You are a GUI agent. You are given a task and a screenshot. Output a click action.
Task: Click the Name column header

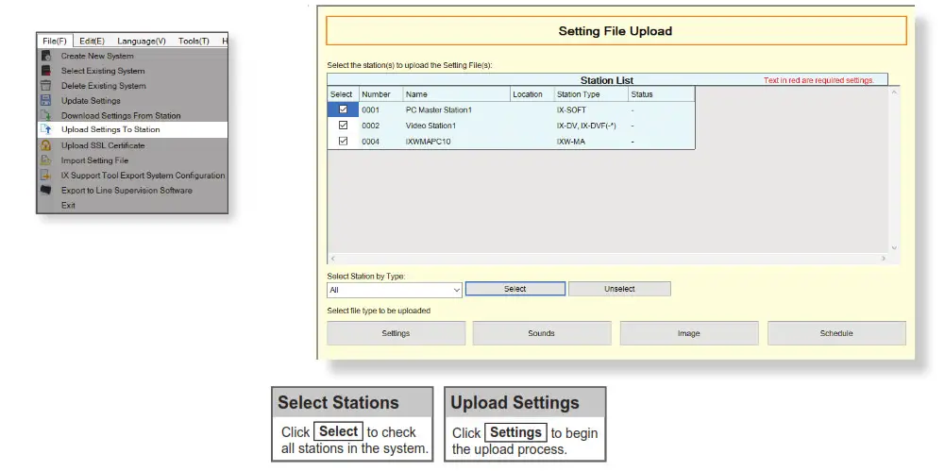pos(457,94)
